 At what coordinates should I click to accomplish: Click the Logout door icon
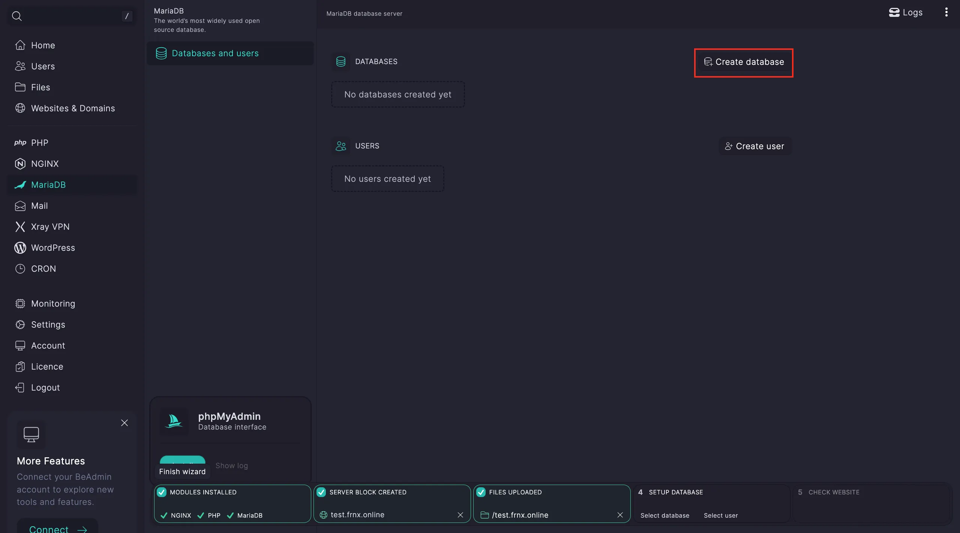pyautogui.click(x=20, y=388)
